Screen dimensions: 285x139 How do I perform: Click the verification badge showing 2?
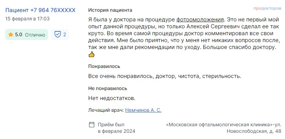[x=60, y=34]
